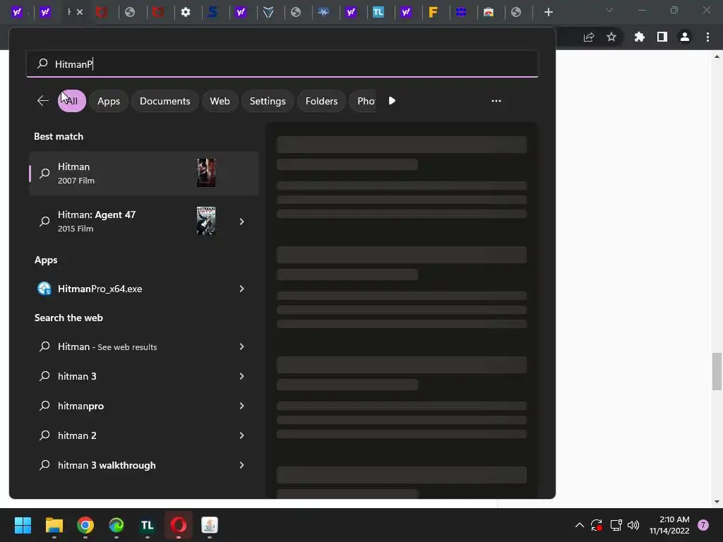Screen dimensions: 723x542
Task: Open the Windows Start menu
Action: [x=23, y=525]
